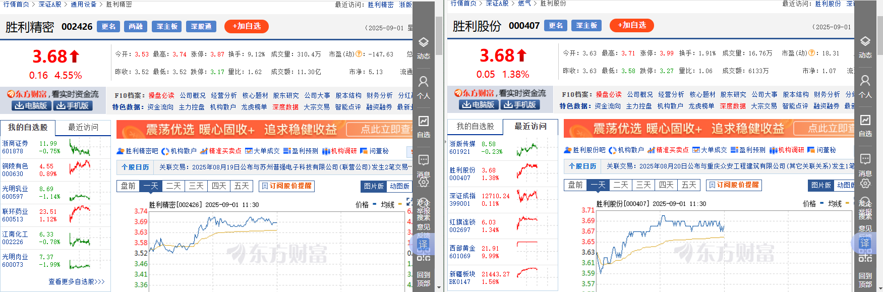Click the 深股通 tag beside 胜利精密

[x=201, y=26]
